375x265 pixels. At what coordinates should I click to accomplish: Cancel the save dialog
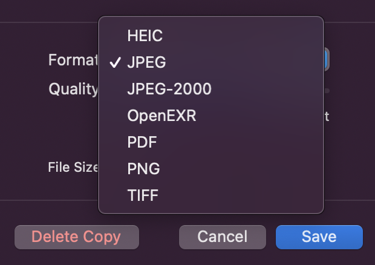pyautogui.click(x=222, y=237)
